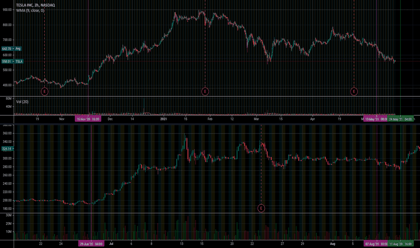Open the earnings E marker just before Feb in top chart
This screenshot has width=420, height=248.
205,92
